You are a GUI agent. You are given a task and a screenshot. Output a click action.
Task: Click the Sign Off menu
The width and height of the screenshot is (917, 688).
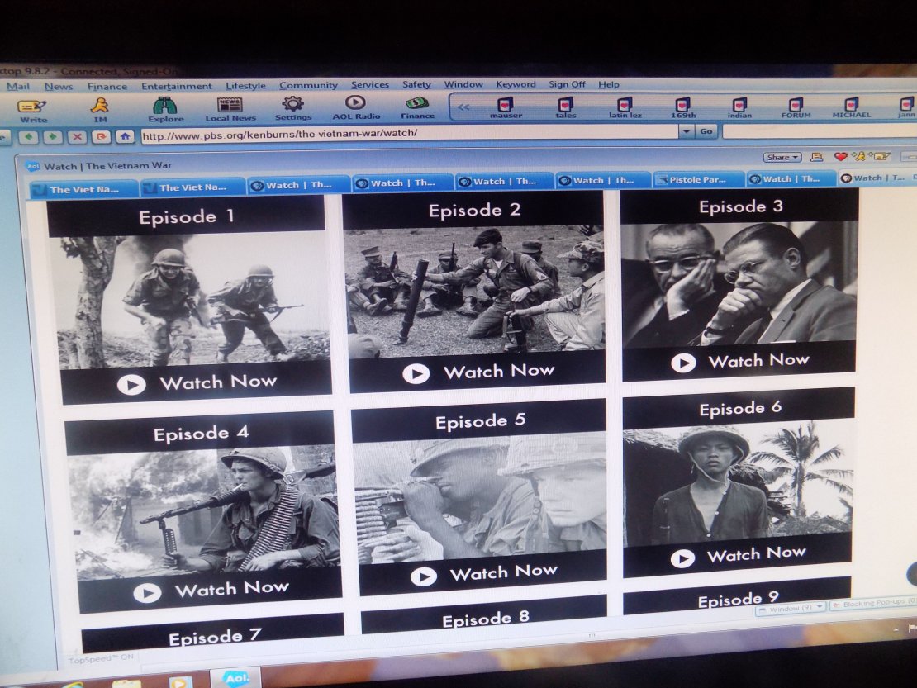(x=567, y=84)
